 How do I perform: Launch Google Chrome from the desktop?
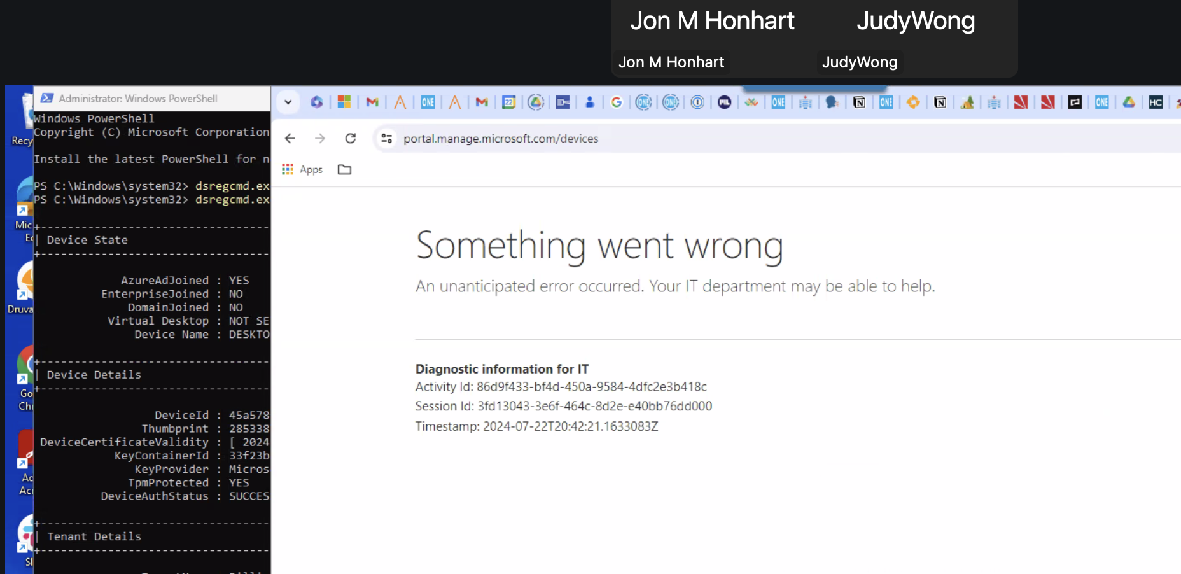(x=25, y=379)
